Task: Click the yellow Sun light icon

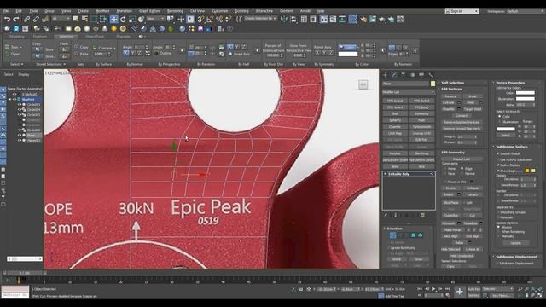Action: pyautogui.click(x=113, y=29)
